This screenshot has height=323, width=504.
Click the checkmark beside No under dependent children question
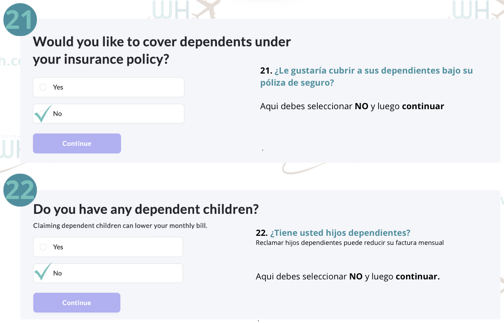(x=43, y=271)
